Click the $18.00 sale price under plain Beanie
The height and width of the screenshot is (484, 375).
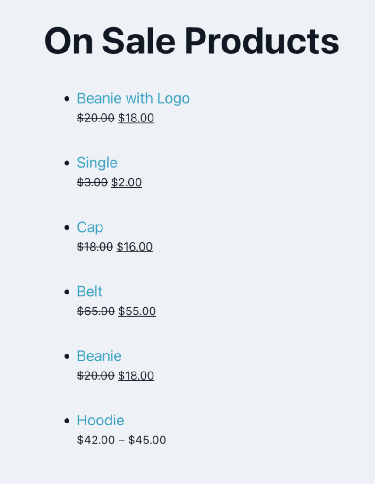(x=136, y=376)
